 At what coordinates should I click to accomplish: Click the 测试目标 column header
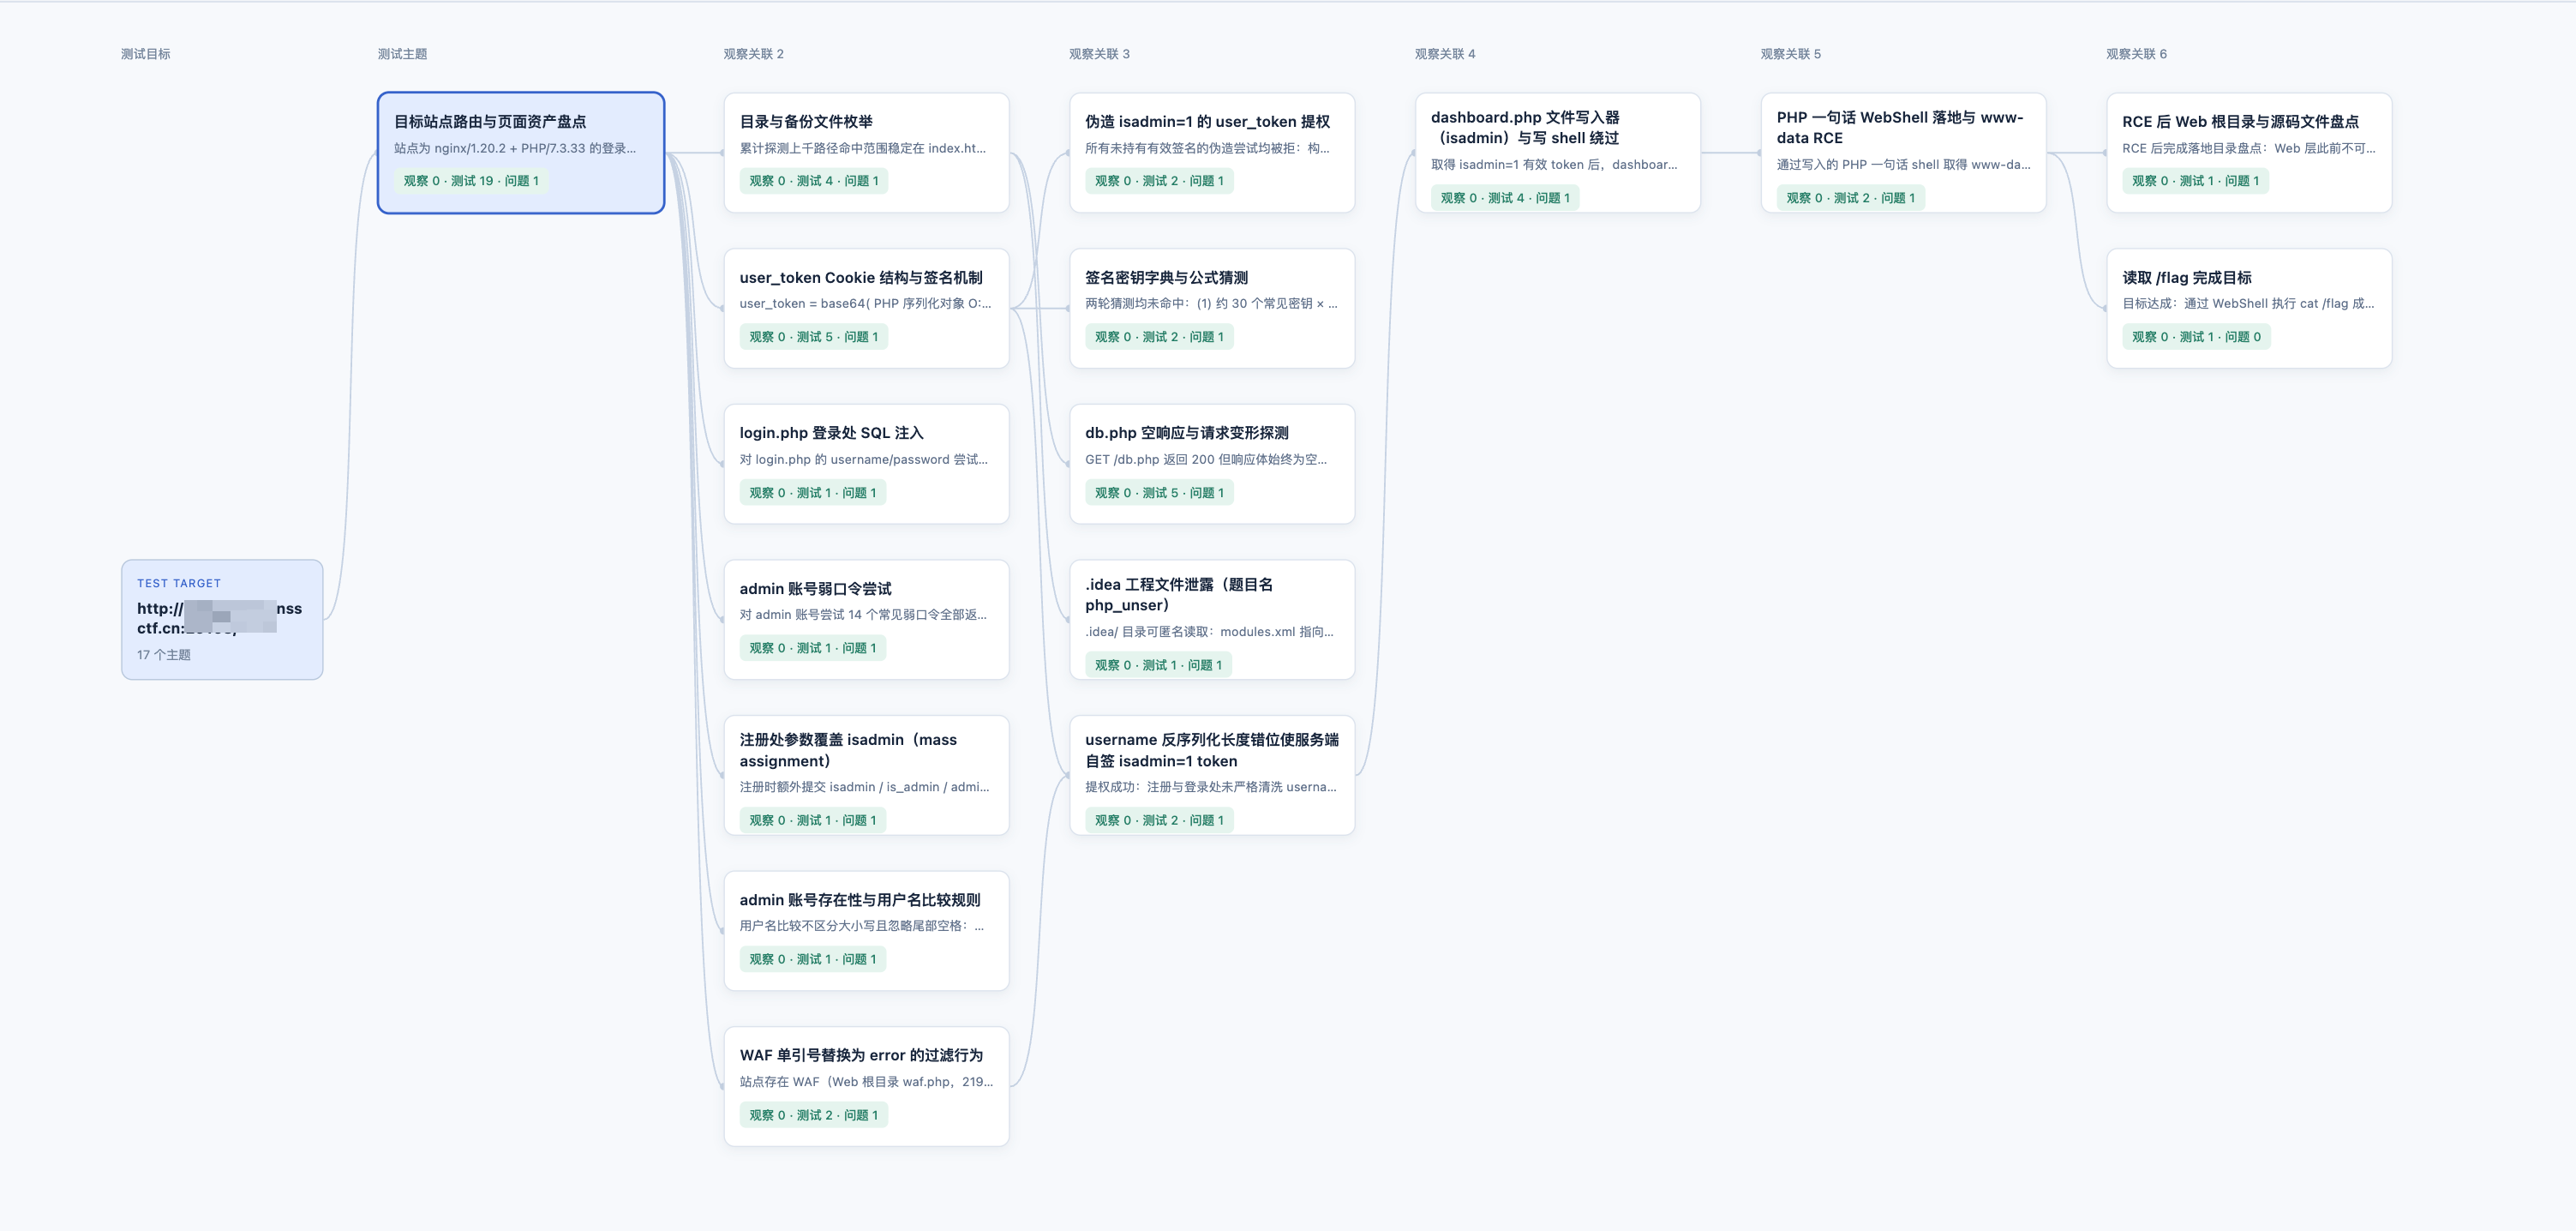pos(146,54)
